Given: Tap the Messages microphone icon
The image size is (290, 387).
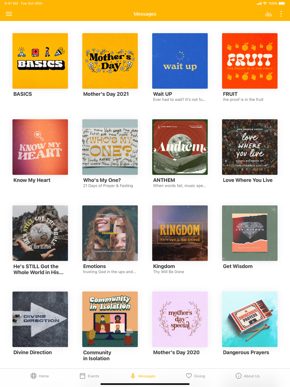Looking at the screenshot, I should (x=133, y=376).
